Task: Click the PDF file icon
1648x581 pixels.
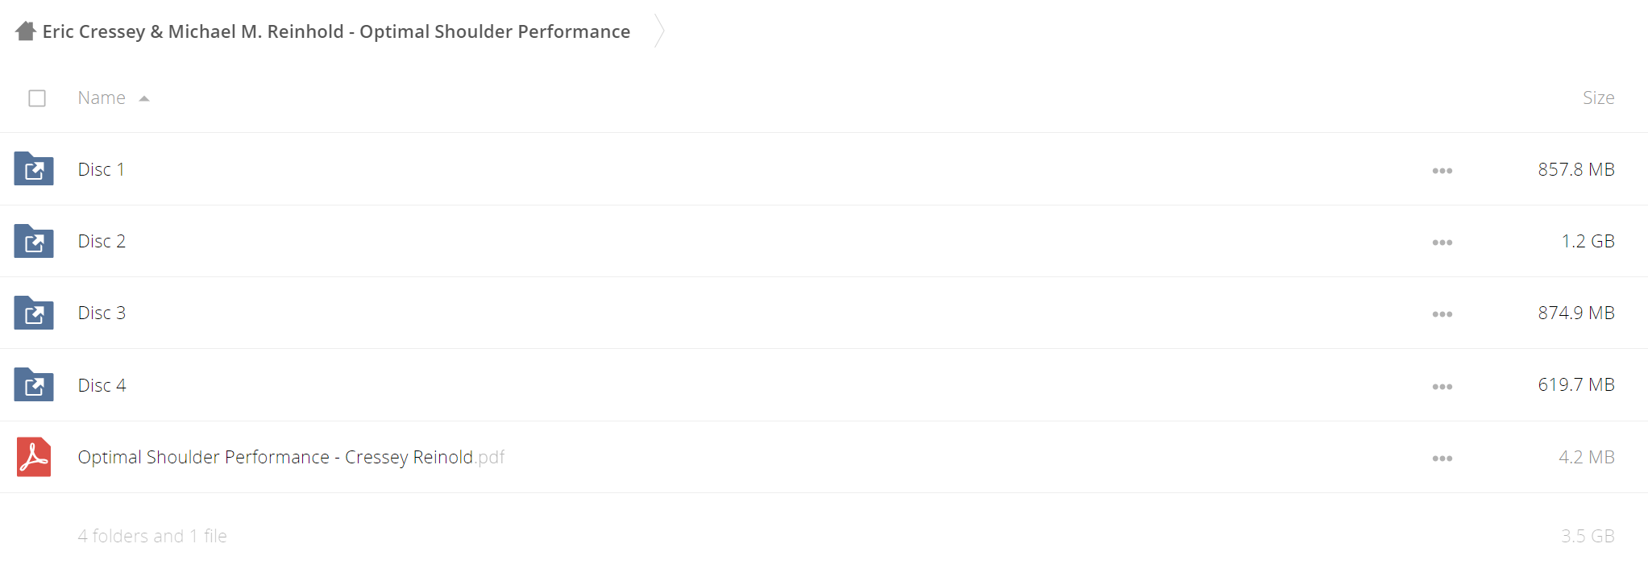Action: tap(34, 457)
